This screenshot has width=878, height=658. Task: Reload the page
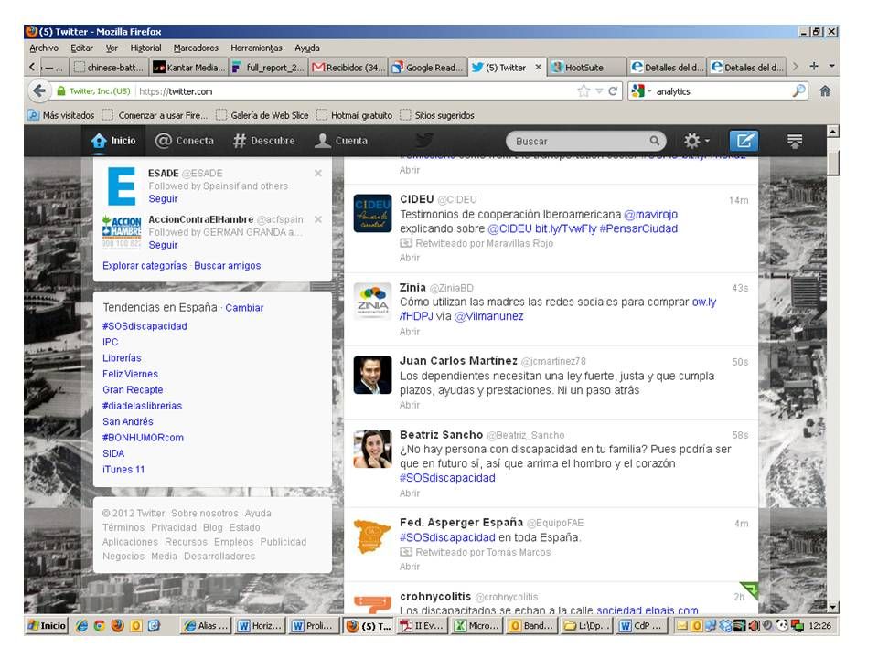[613, 91]
